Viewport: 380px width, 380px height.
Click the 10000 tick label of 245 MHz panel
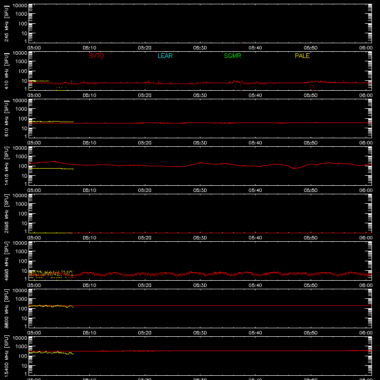tap(20, 6)
